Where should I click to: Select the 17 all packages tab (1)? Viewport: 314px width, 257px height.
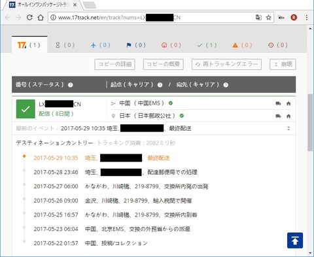coord(29,45)
